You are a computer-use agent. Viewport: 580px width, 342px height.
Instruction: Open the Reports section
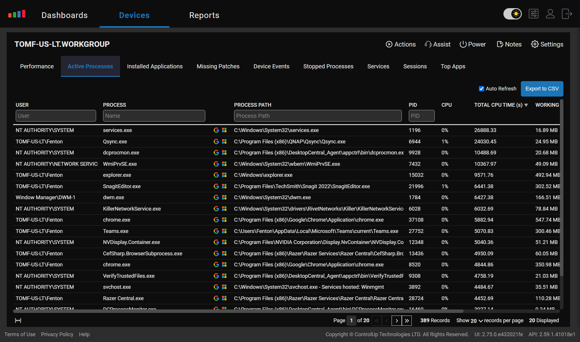[204, 15]
